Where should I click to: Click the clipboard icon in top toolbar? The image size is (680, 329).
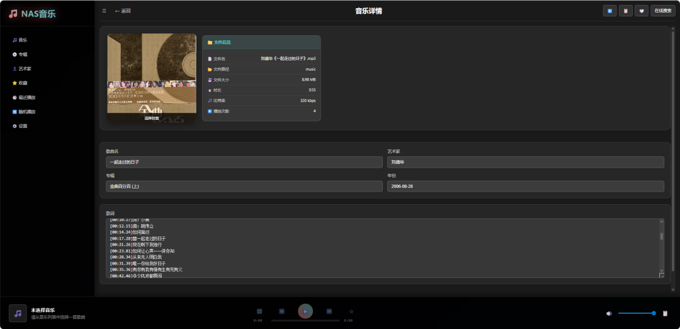tap(625, 11)
